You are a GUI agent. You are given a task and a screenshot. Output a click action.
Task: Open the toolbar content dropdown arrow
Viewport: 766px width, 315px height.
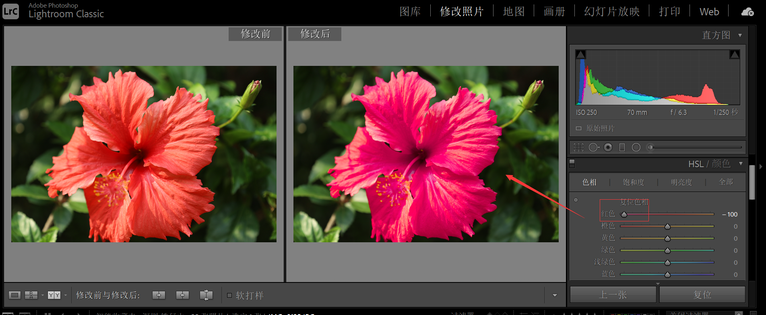click(555, 295)
